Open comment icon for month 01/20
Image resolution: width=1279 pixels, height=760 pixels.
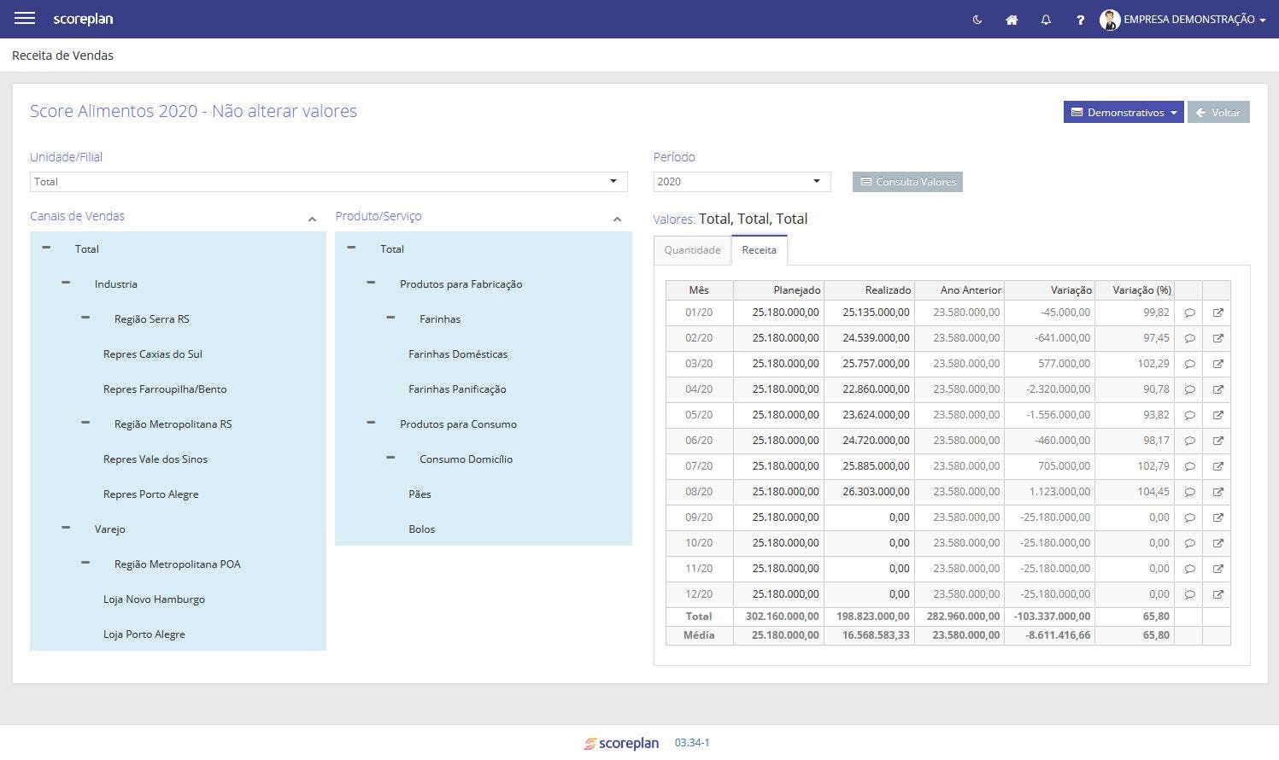(x=1189, y=313)
